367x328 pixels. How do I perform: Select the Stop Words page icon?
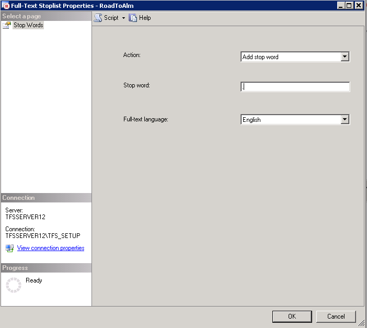pos(7,25)
